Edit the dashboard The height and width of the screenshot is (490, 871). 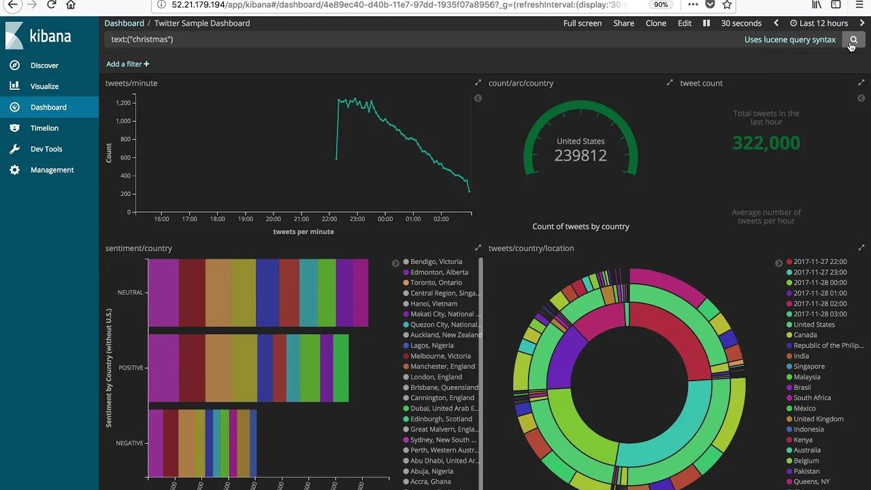coord(685,23)
